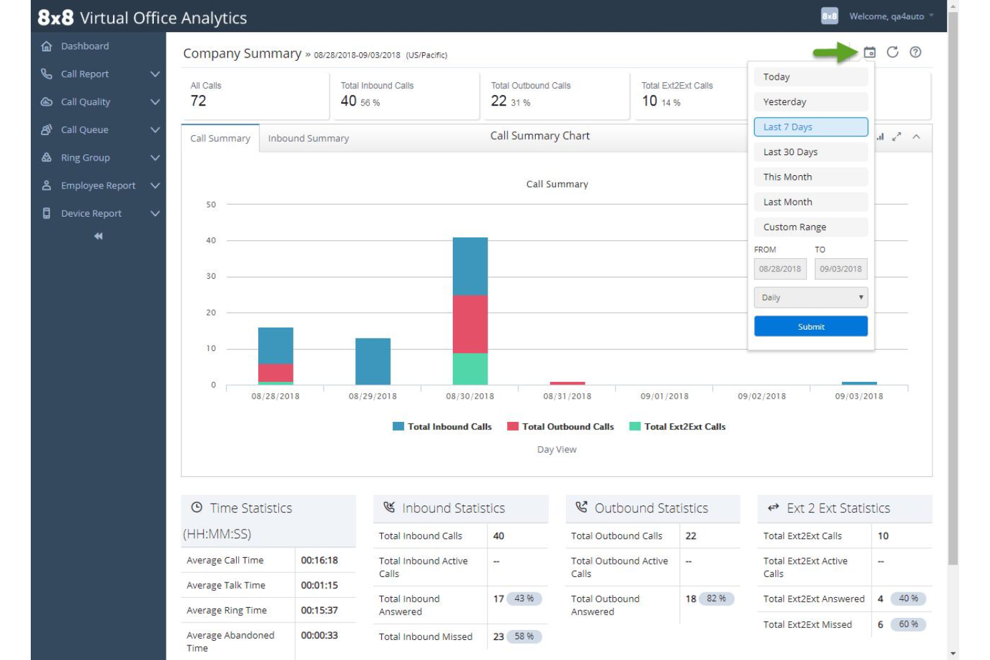Open the calendar date picker icon
The image size is (990, 660).
click(869, 52)
